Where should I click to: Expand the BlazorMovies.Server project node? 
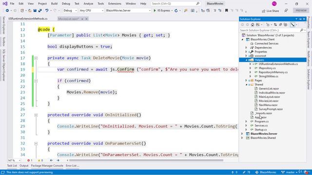(x=242, y=134)
